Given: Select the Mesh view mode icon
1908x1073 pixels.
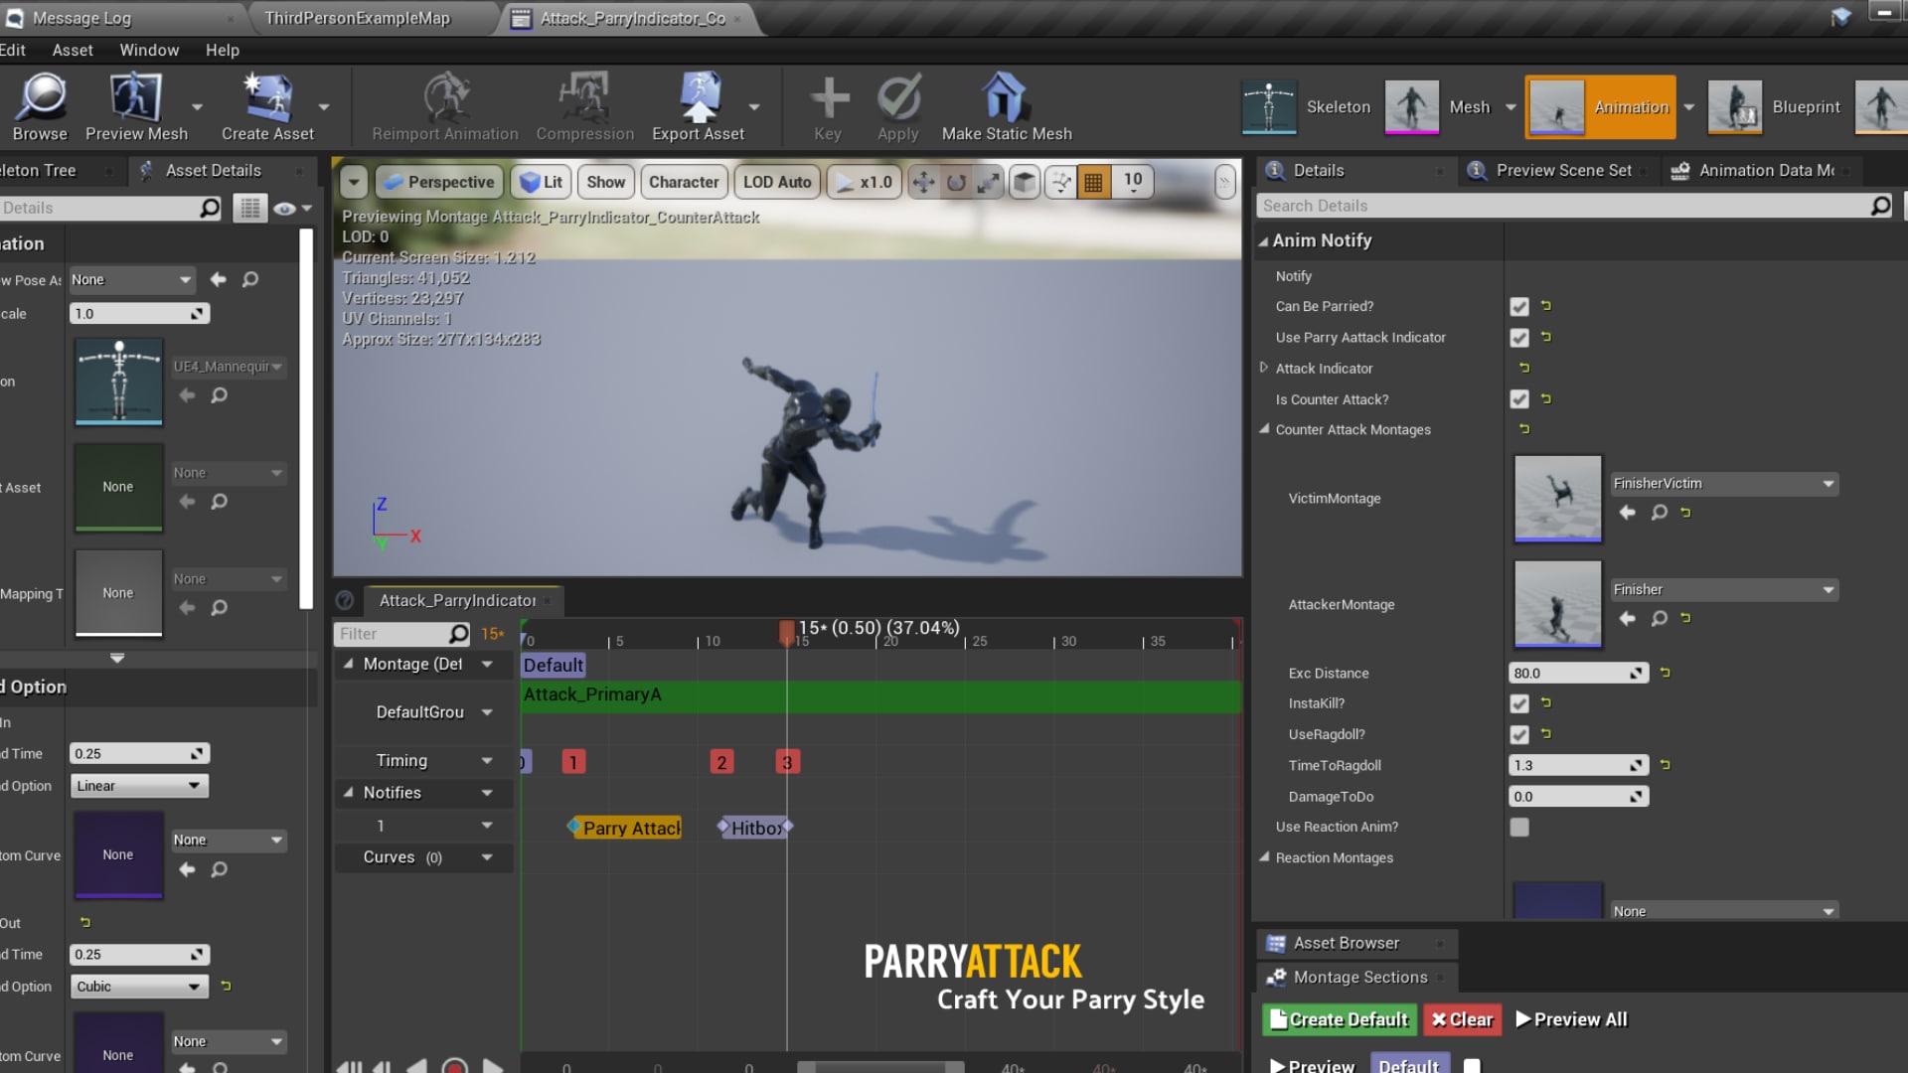Looking at the screenshot, I should pos(1414,106).
